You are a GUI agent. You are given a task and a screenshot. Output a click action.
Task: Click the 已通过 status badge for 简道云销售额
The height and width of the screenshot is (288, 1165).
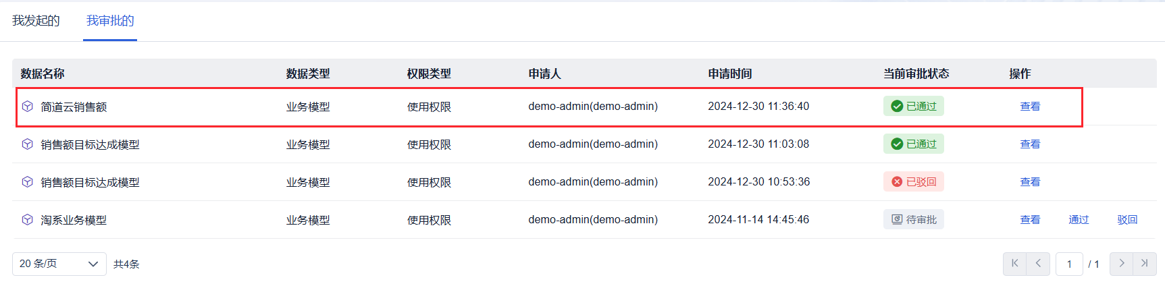pos(914,107)
